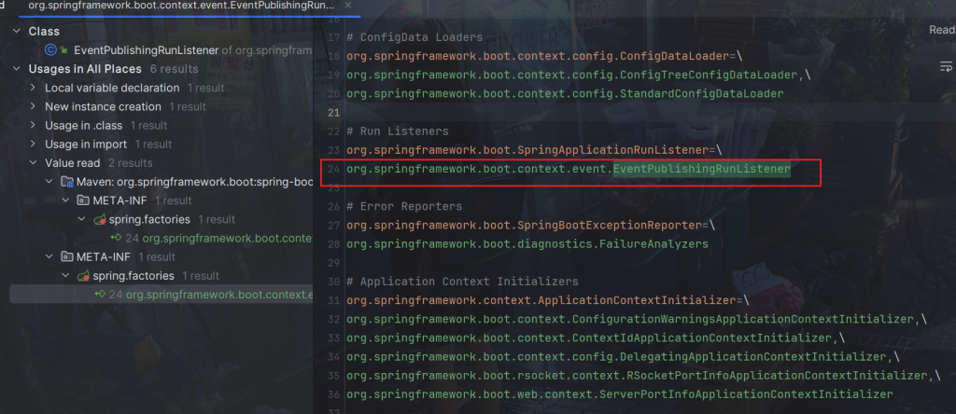This screenshot has width=956, height=414.
Task: Click the first spring.factories file icon
Action: pos(100,219)
